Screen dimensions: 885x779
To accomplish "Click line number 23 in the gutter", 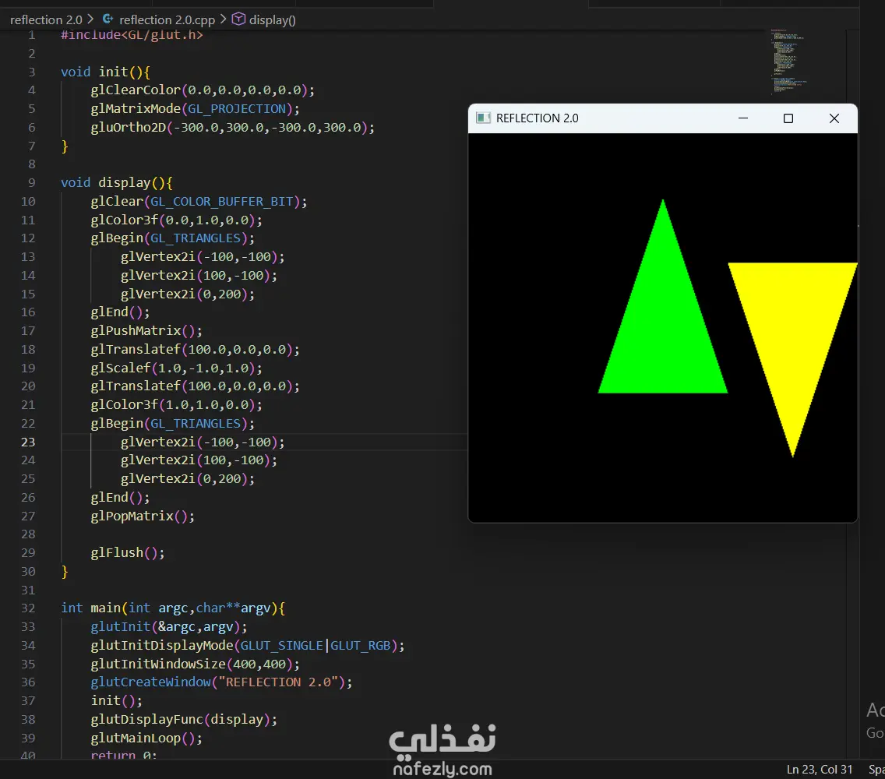I will tap(28, 442).
